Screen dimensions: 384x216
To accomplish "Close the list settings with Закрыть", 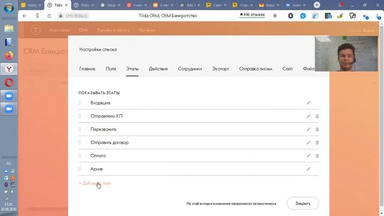I will pyautogui.click(x=302, y=203).
